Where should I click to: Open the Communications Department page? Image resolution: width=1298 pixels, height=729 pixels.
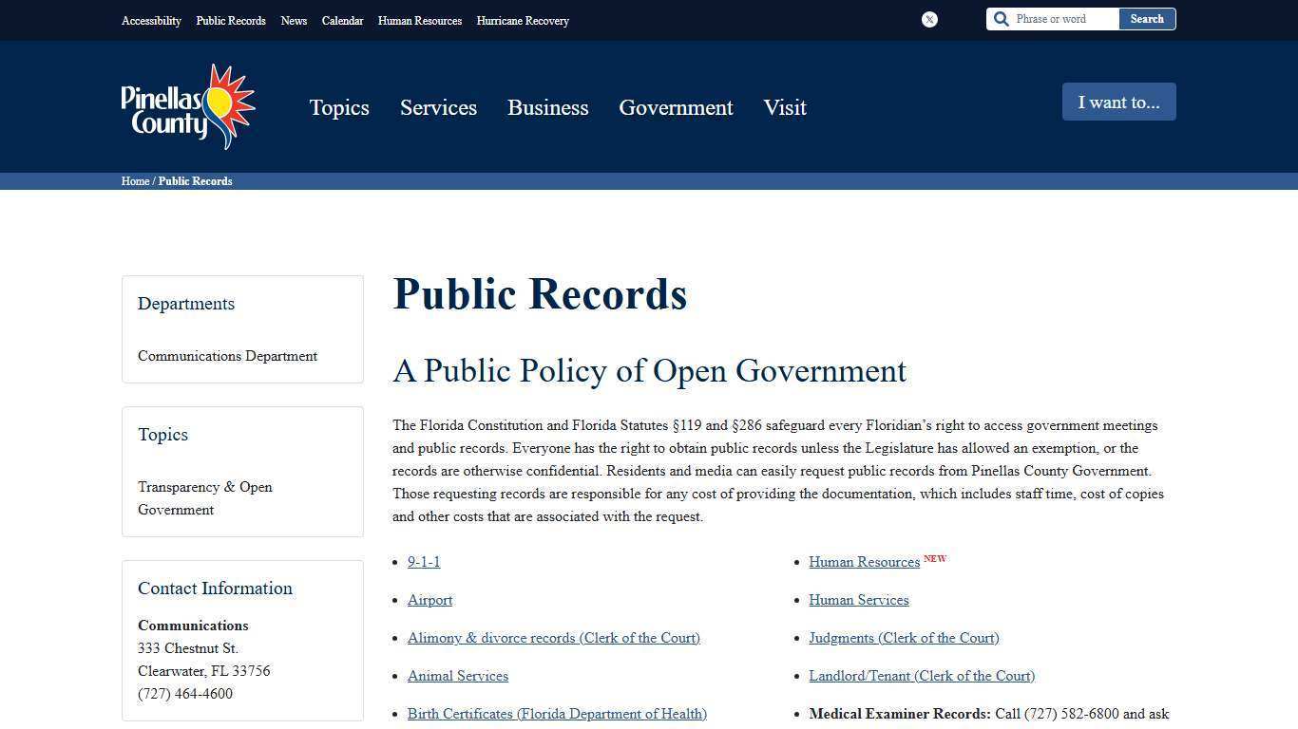(227, 356)
